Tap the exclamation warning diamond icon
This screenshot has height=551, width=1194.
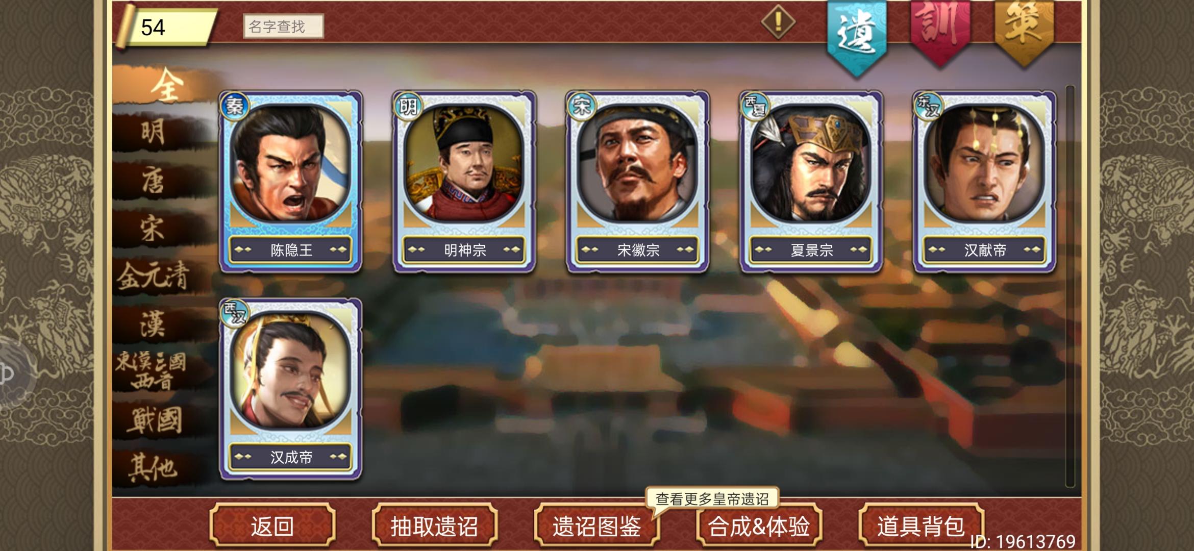(x=778, y=22)
